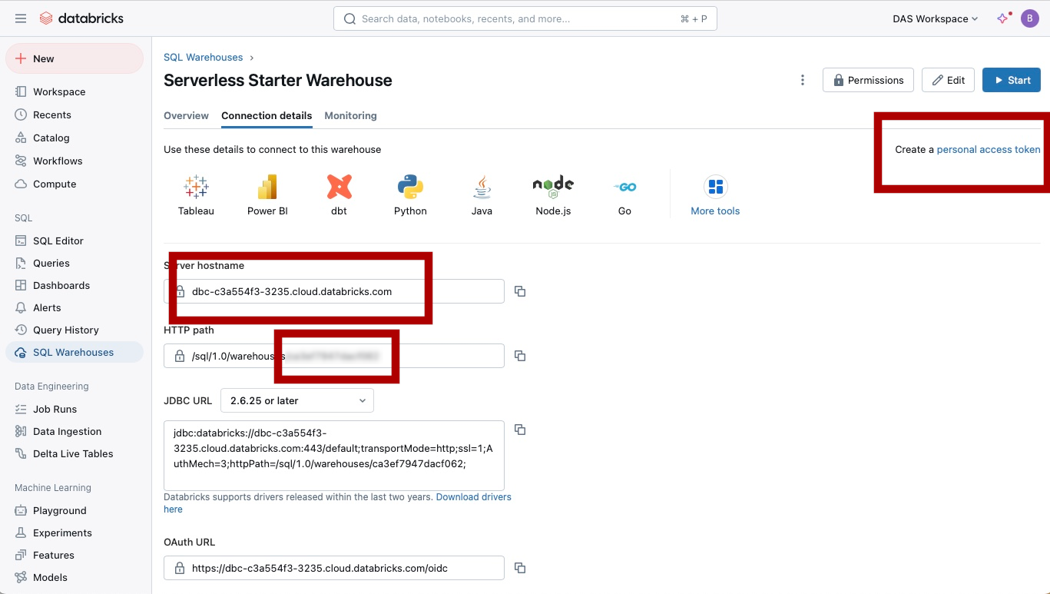Click the Edit warehouse button

click(948, 80)
